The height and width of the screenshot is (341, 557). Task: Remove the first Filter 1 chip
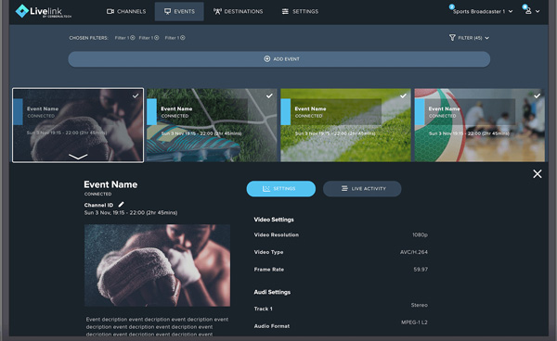coord(133,38)
